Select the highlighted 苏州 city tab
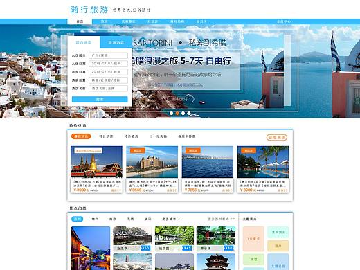The height and width of the screenshot is (270, 360). coord(77,219)
